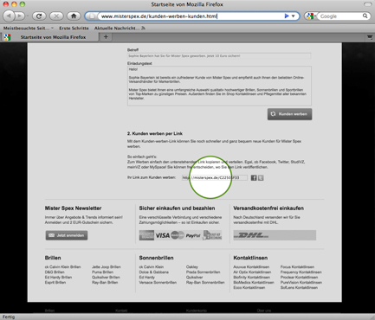This screenshot has height=320, width=375.
Task: Open the Home page via house icon
Action: coord(74,16)
